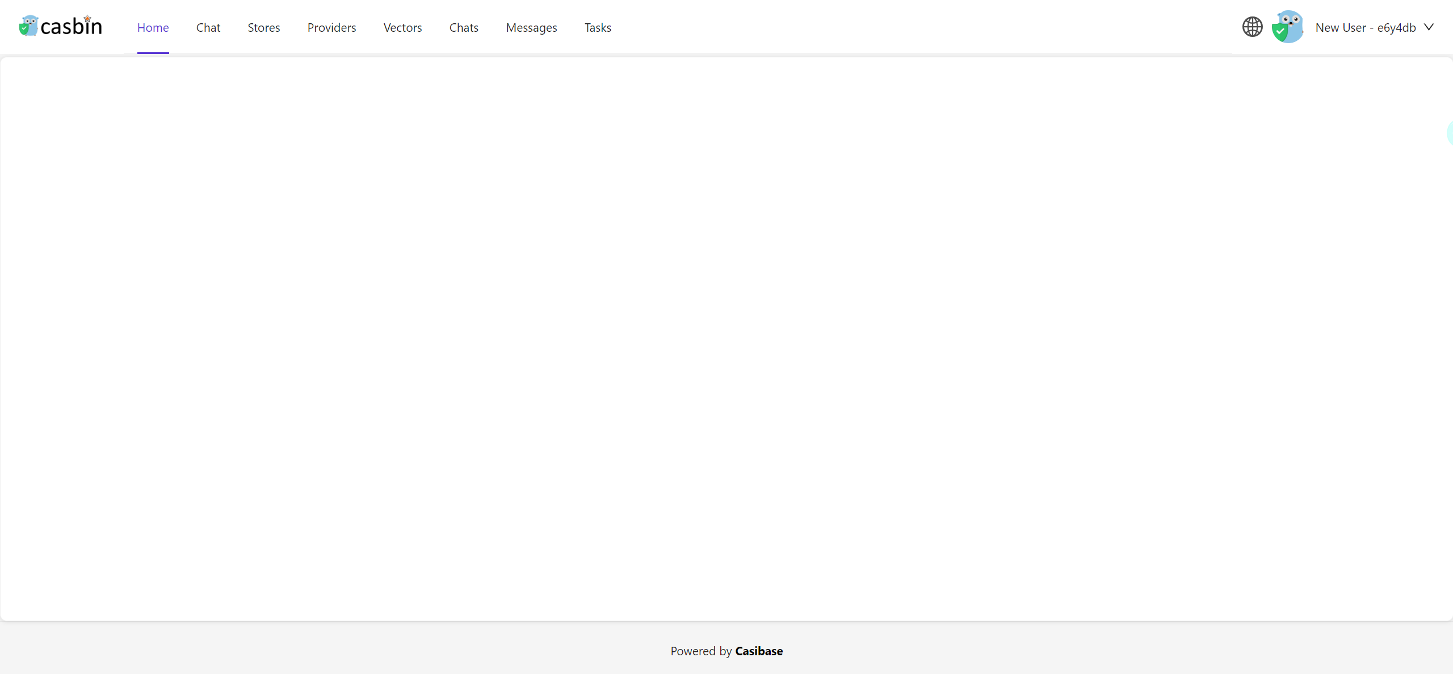The width and height of the screenshot is (1453, 674).
Task: Click the purple underline beneath Home
Action: pos(153,53)
